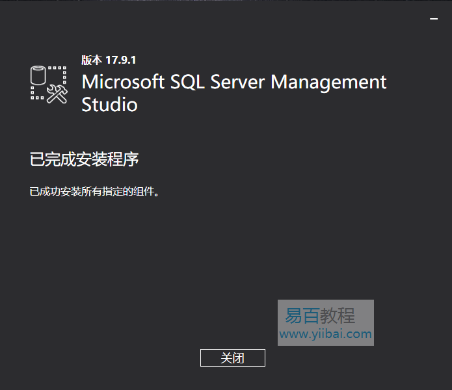
Task: Click the word Management in the title
Action: [328, 83]
